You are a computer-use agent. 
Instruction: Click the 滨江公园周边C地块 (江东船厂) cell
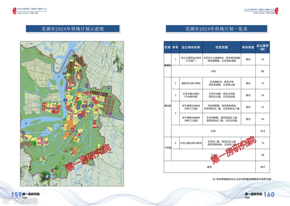[x=191, y=59]
